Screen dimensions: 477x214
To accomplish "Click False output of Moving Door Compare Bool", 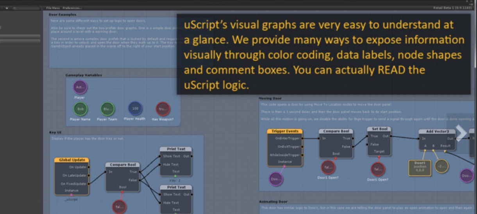I will [353, 147].
